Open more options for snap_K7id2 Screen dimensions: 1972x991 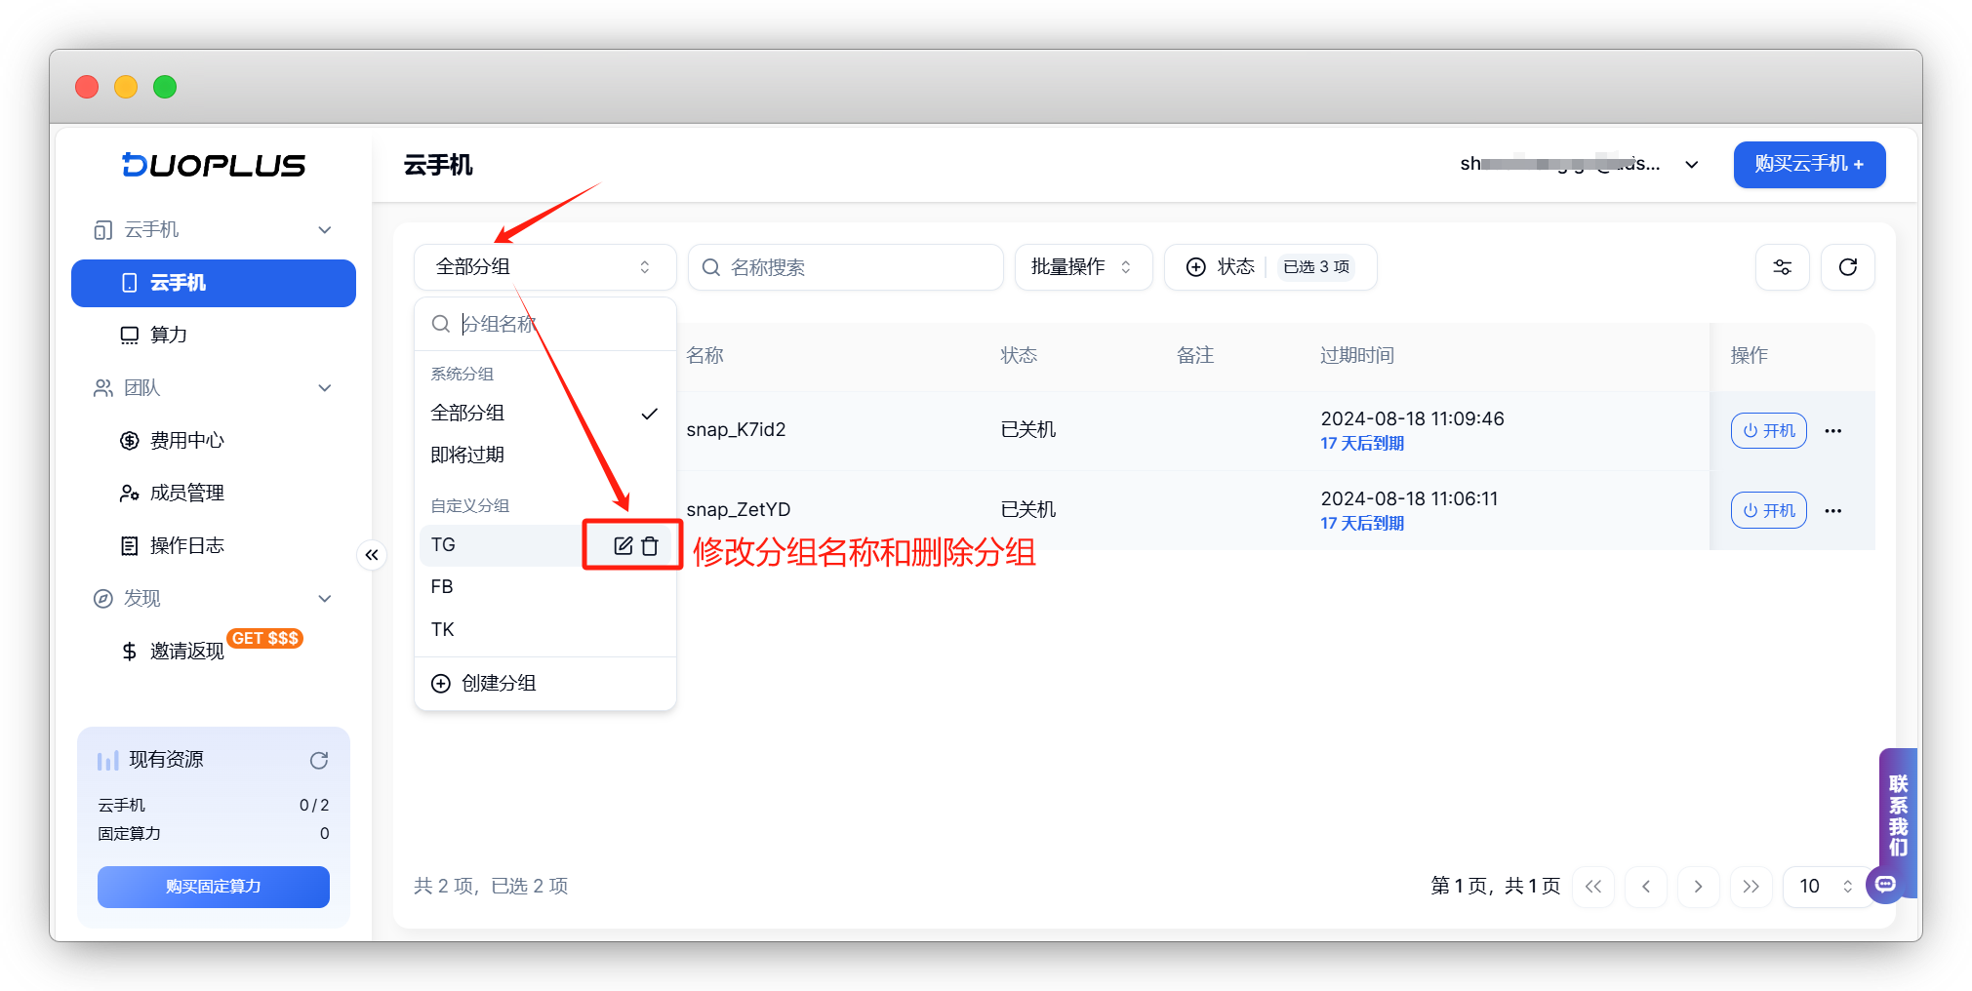pyautogui.click(x=1833, y=431)
